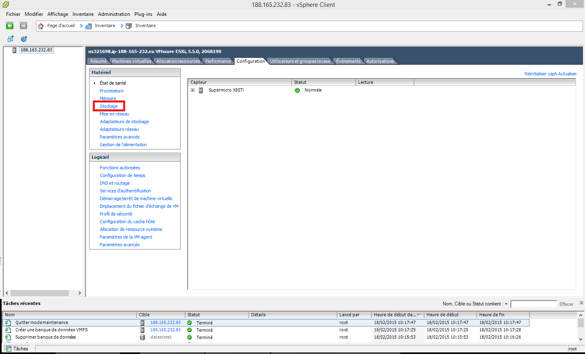The width and height of the screenshot is (585, 354).
Task: Open the first breadcrumb arrow dropdown
Action: click(x=81, y=26)
